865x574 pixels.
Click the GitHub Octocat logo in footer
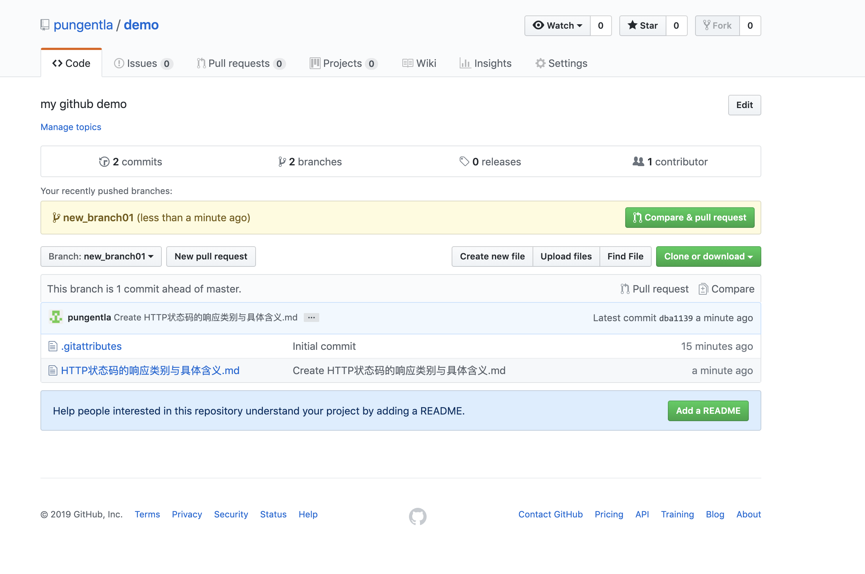417,516
